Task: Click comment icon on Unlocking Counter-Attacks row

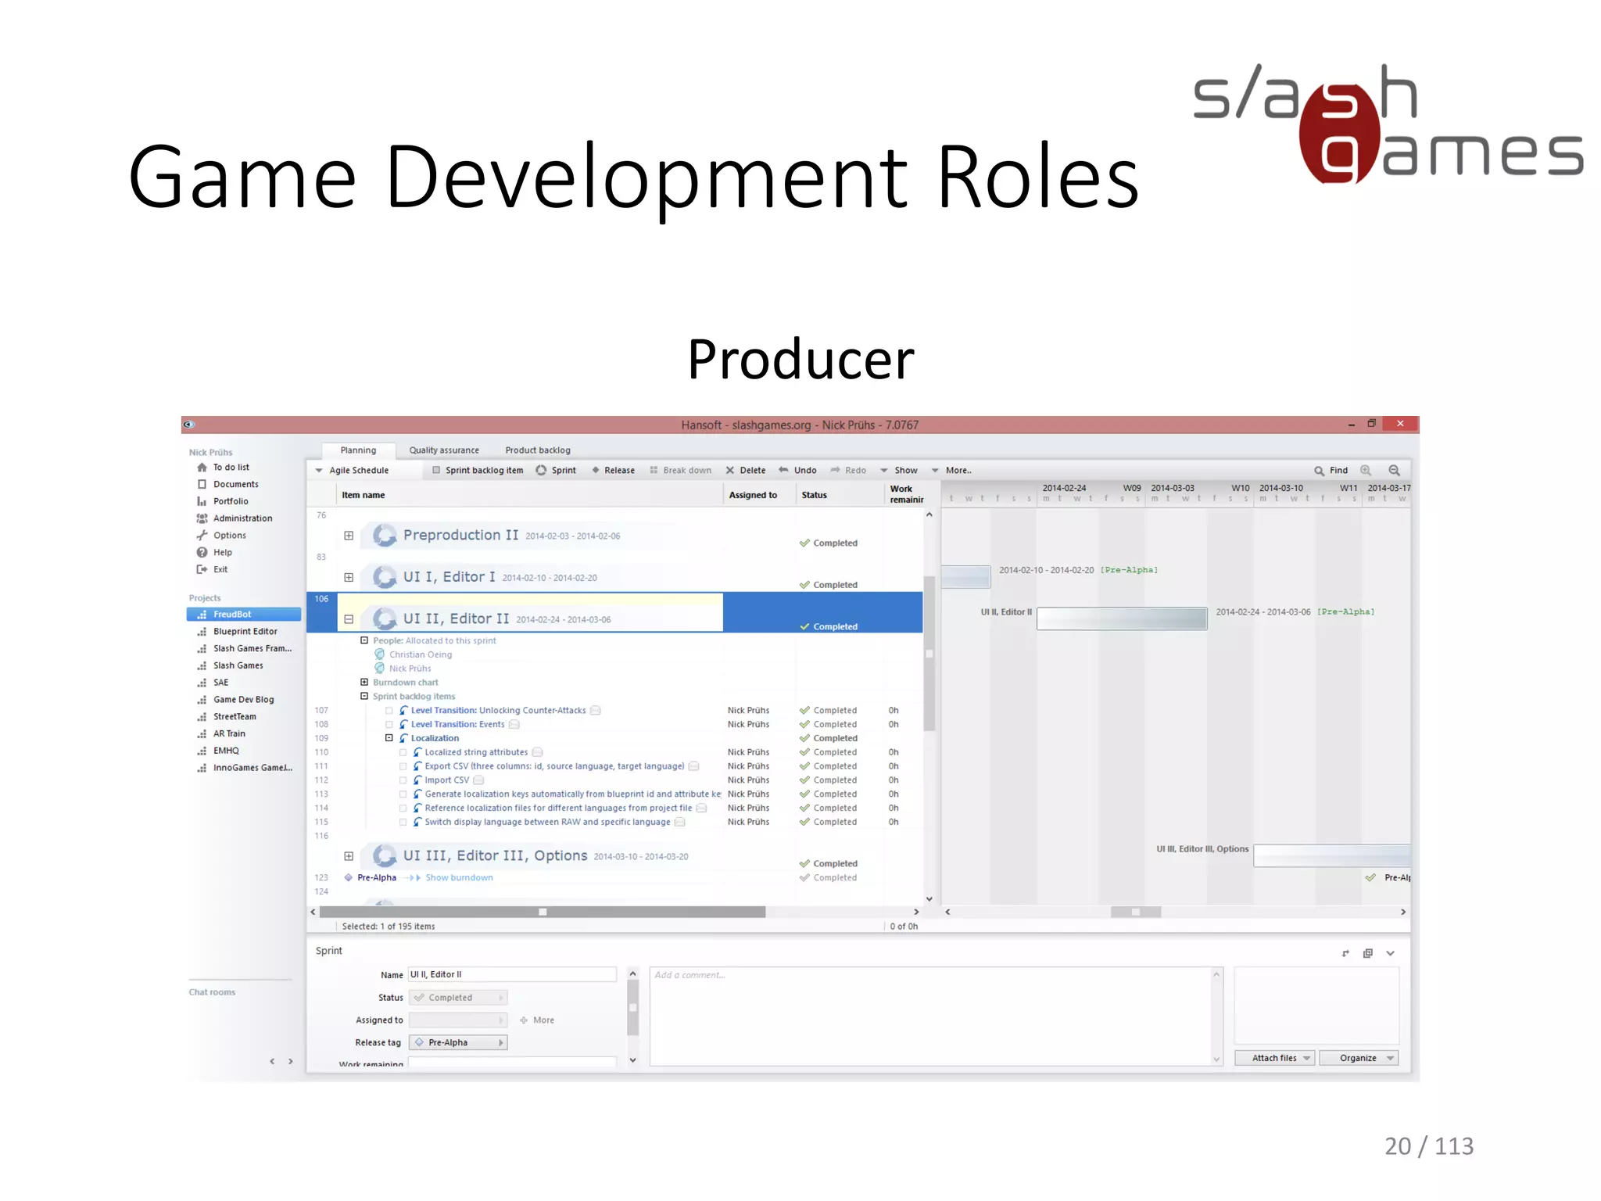Action: click(596, 711)
